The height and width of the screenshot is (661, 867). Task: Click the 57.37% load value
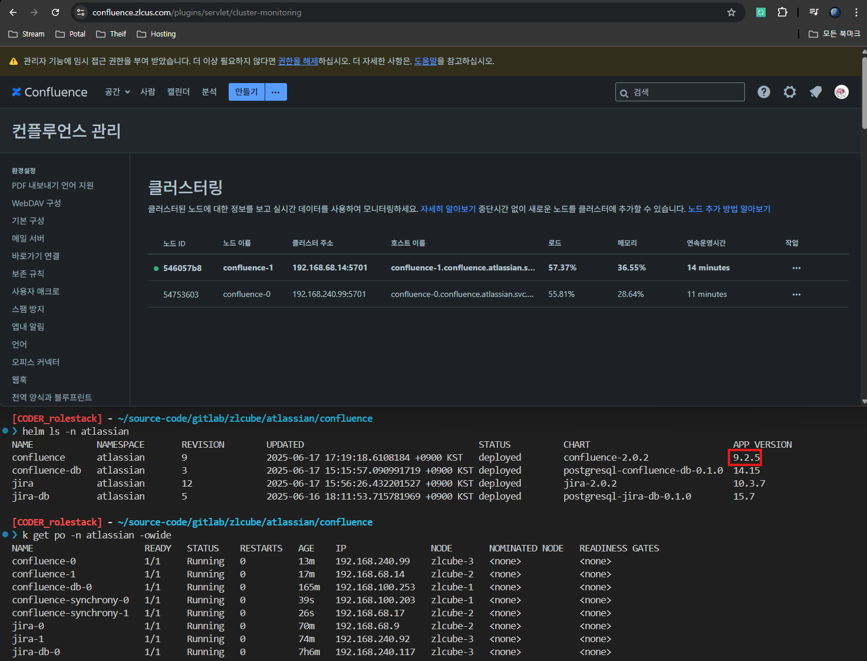coord(562,267)
